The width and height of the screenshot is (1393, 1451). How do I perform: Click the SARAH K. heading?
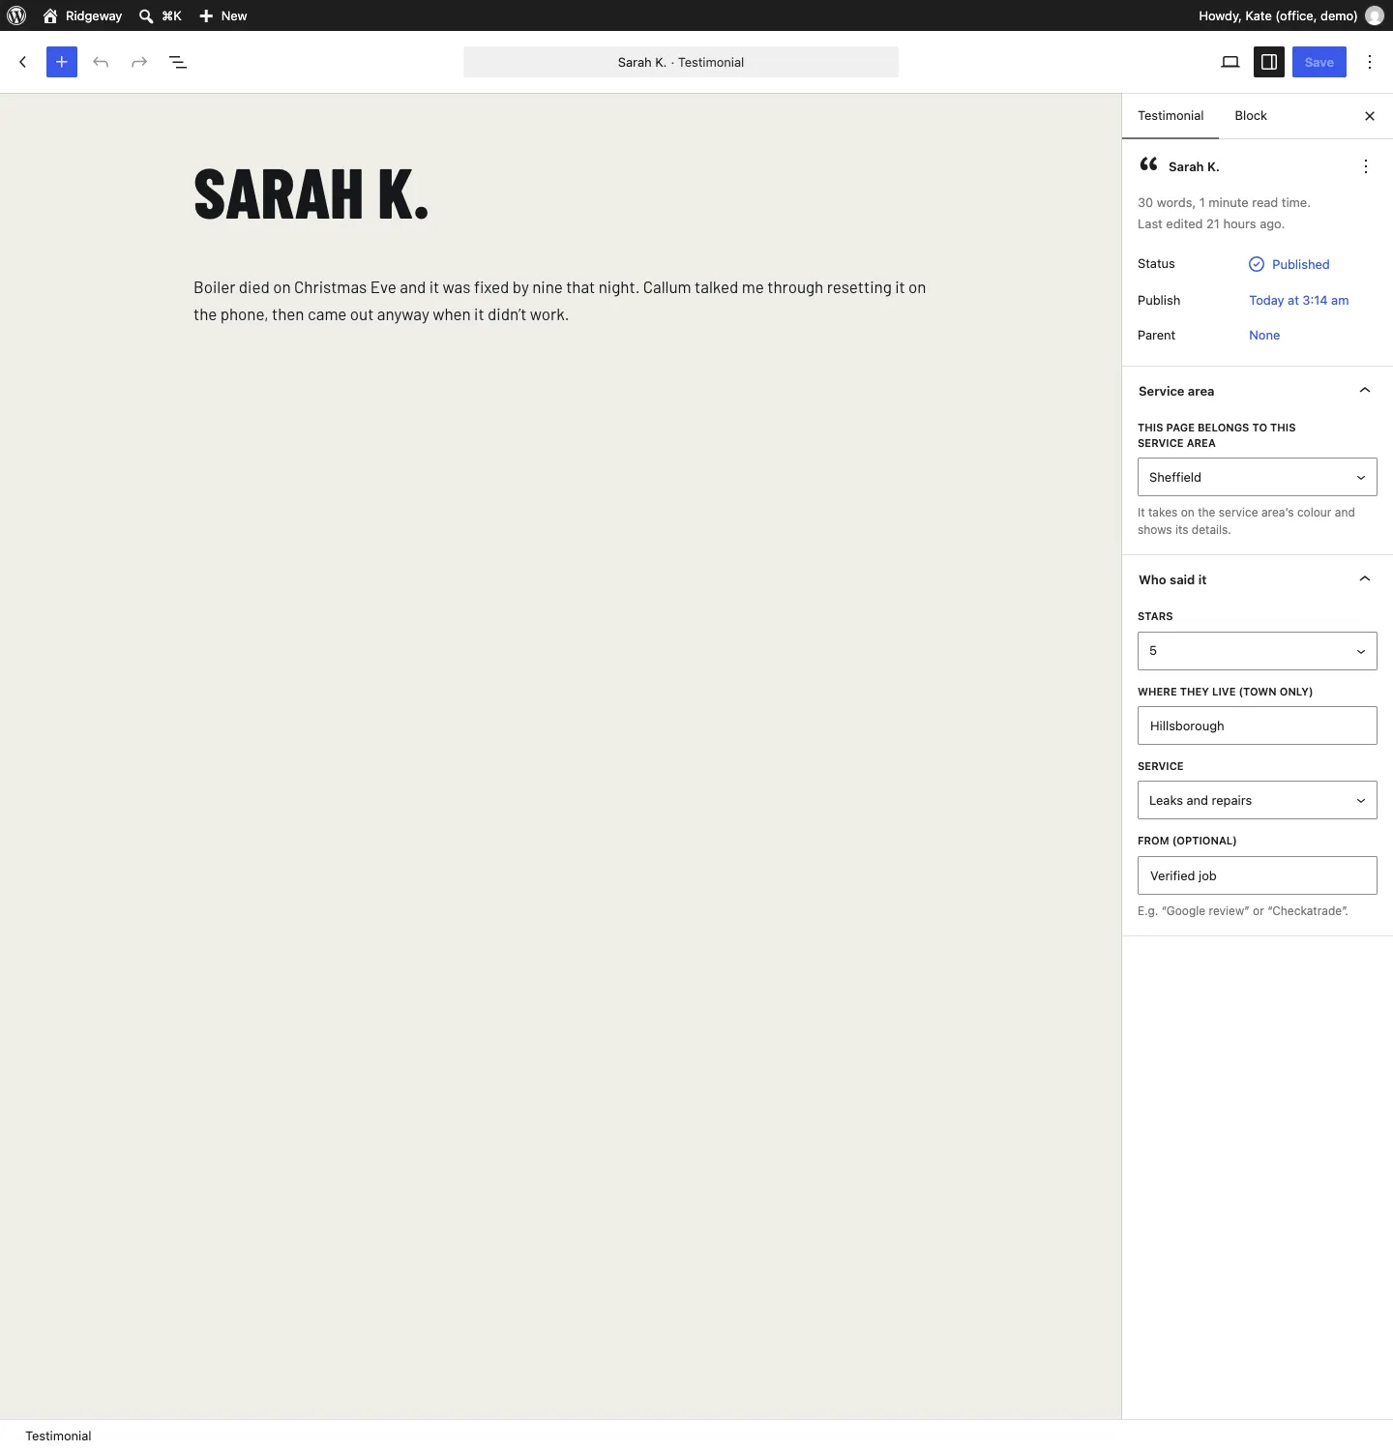pos(311,194)
